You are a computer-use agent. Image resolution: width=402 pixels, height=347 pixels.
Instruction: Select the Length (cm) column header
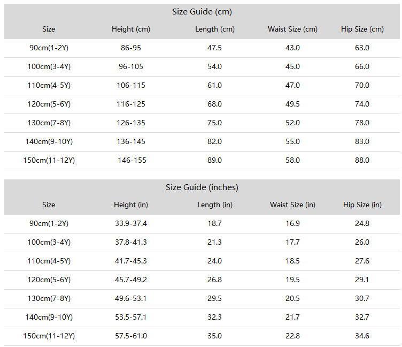(x=215, y=29)
